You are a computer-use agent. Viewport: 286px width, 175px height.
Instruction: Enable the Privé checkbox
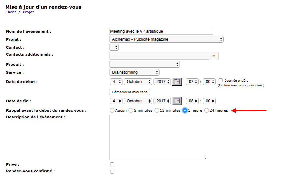[x=112, y=164]
